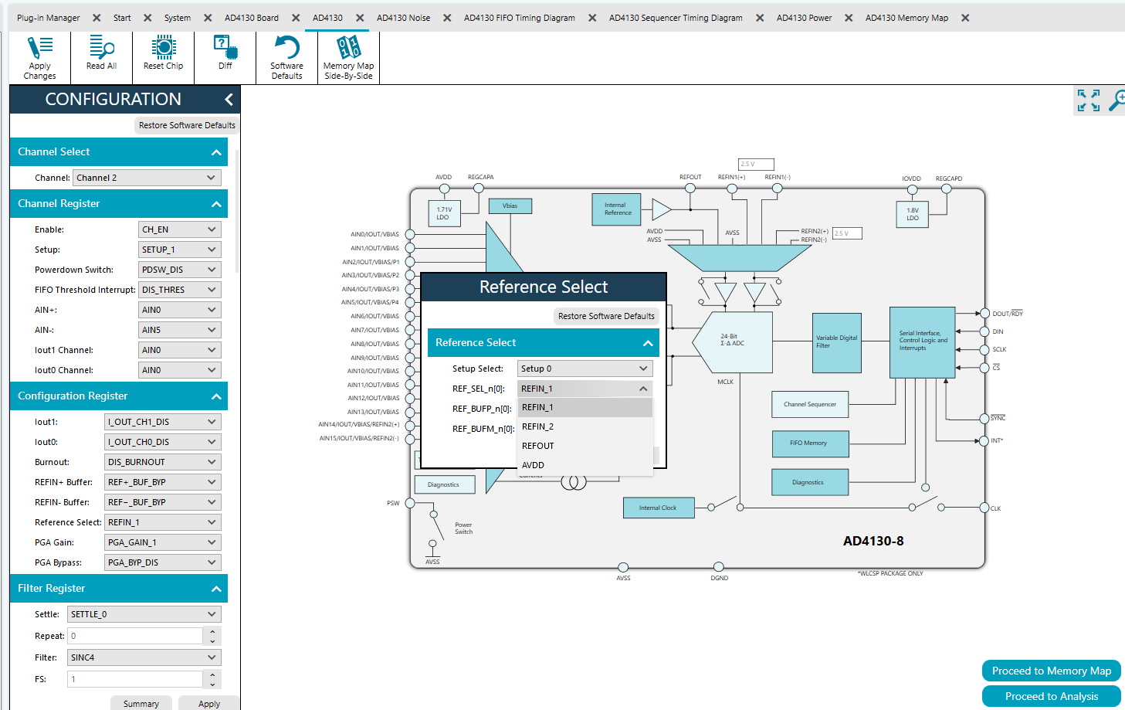Click the Repeat input field
Screen dimensions: 1125x710
click(x=135, y=636)
